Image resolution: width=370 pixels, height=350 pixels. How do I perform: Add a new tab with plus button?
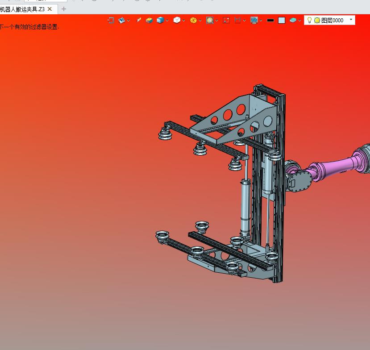coord(63,9)
